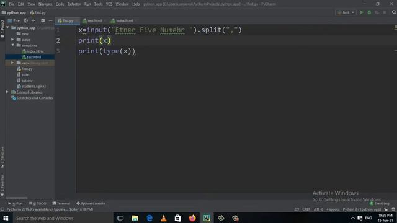Expand the venv folder
Viewport: 397px width, 223px height.
point(12,63)
